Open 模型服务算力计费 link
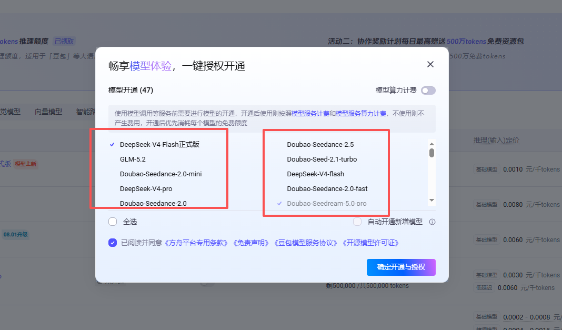This screenshot has height=330, width=562. (361, 113)
